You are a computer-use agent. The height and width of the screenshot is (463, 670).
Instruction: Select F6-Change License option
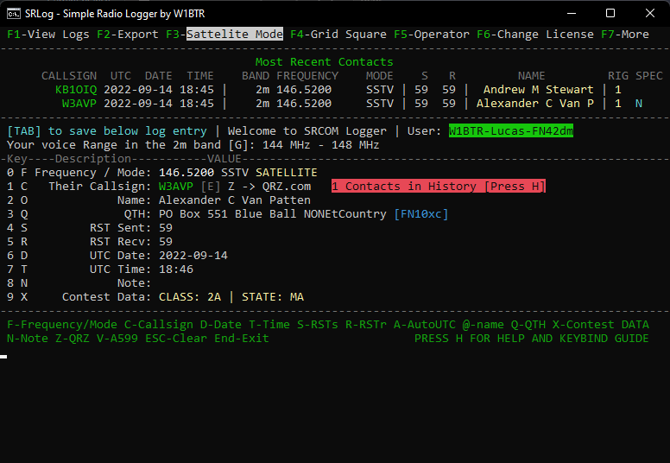point(535,35)
